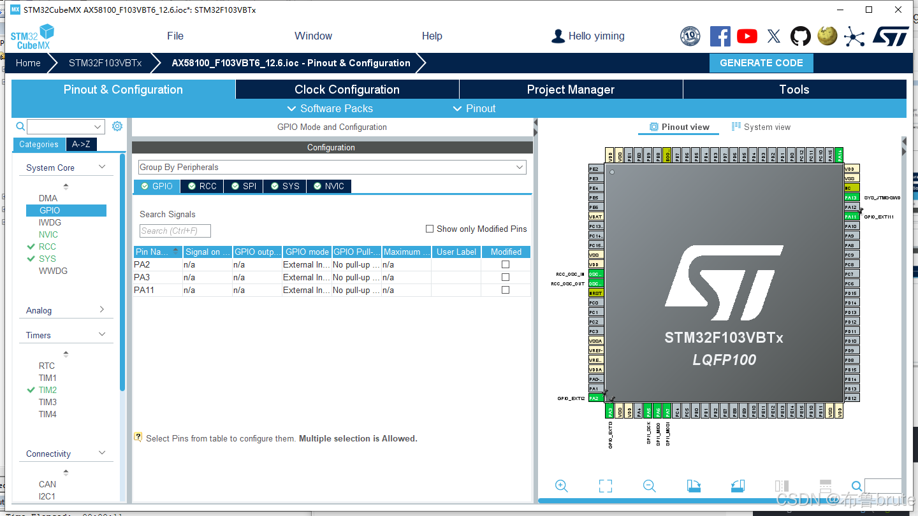918x516 pixels.
Task: Click green PA13 pin on chip
Action: (851, 197)
